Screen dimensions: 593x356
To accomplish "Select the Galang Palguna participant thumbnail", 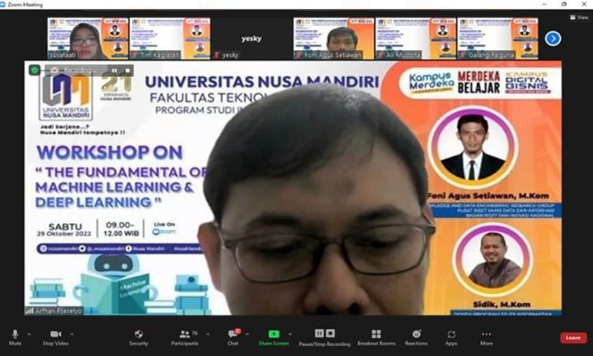I will point(497,38).
